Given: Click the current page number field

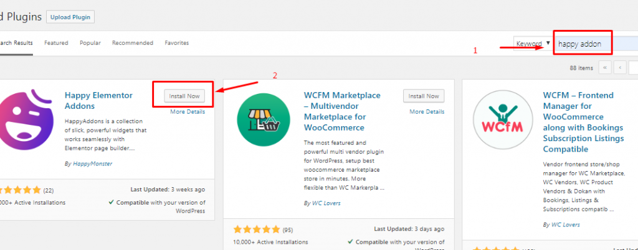Looking at the screenshot, I should click(x=633, y=68).
